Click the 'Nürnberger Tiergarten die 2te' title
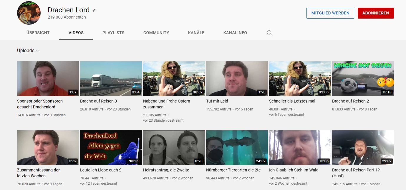 [x=233, y=170]
